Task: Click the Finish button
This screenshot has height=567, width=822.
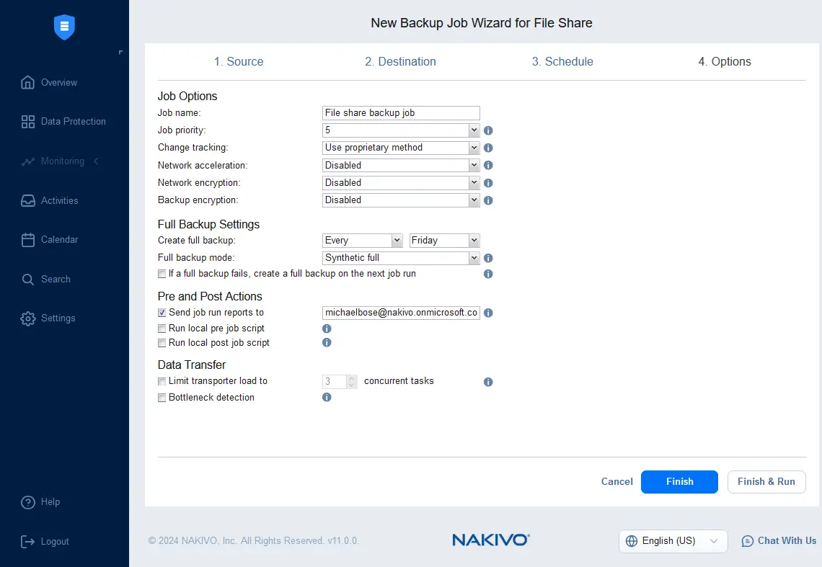Action: coord(679,481)
